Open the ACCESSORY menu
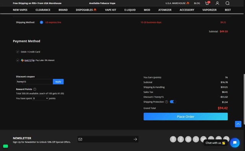 [187, 10]
